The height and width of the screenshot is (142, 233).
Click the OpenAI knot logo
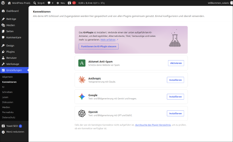(x=82, y=113)
